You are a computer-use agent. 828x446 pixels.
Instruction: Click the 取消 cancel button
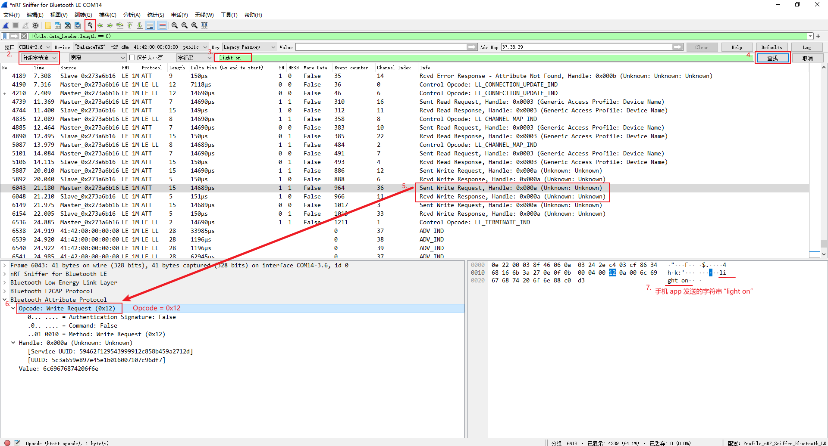[807, 58]
